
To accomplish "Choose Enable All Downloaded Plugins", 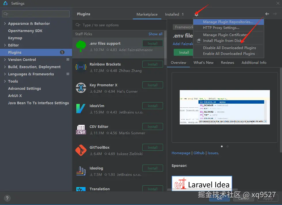I will point(228,53).
